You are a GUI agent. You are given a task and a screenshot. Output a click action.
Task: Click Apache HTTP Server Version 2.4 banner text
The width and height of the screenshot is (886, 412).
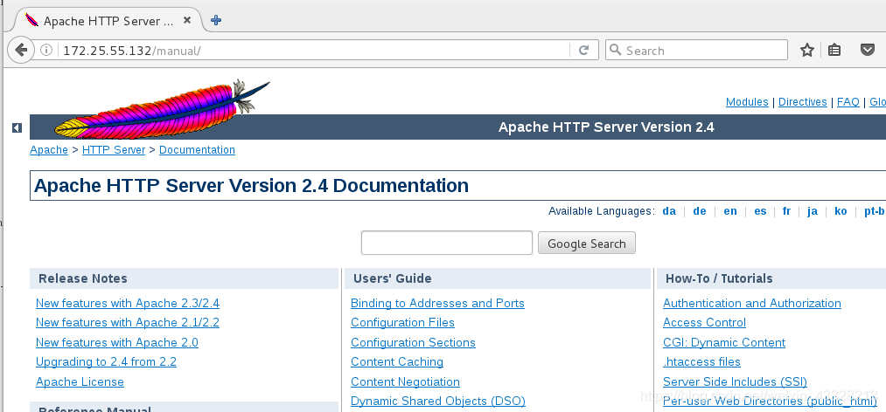[606, 127]
